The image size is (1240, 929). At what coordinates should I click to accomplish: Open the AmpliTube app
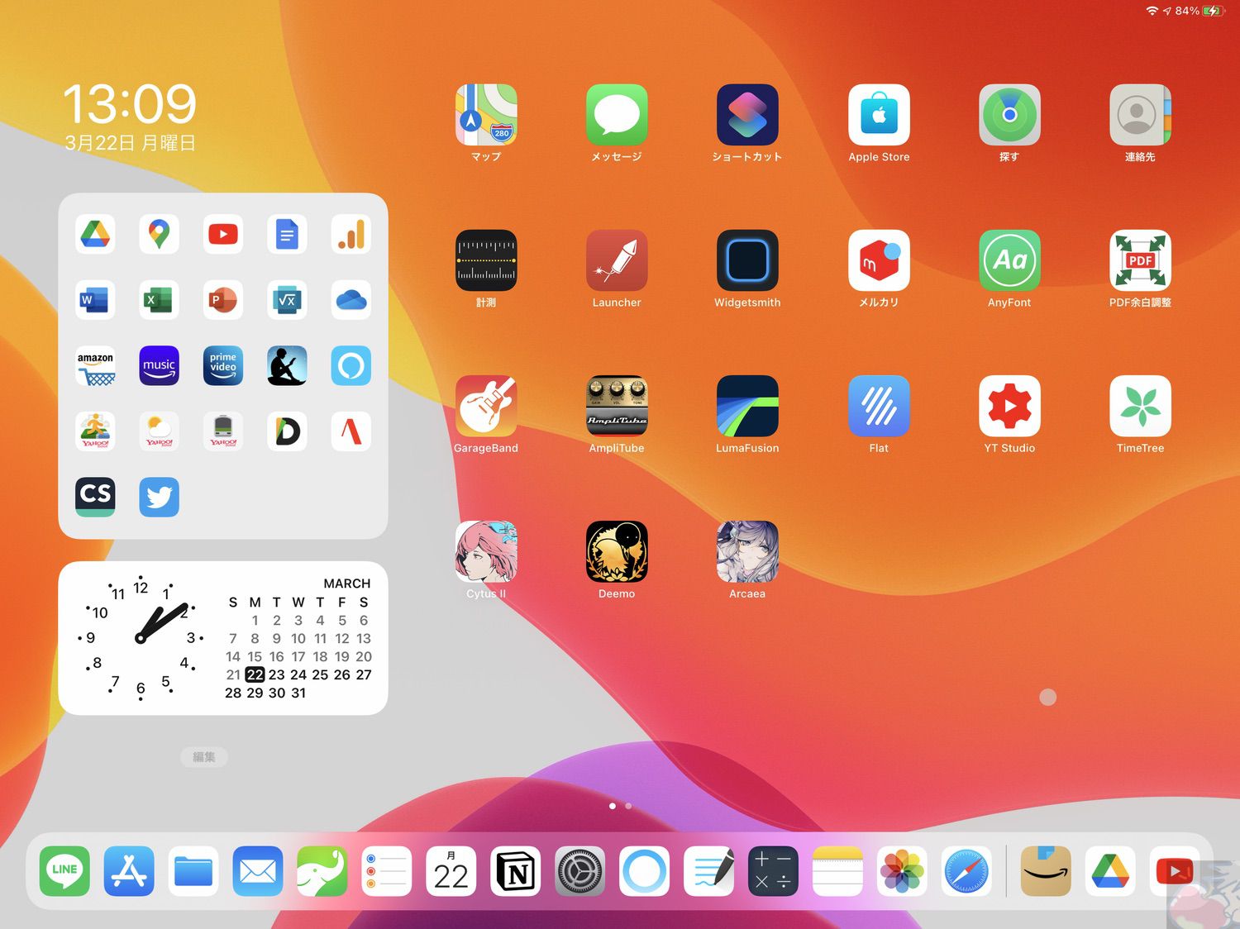[617, 406]
